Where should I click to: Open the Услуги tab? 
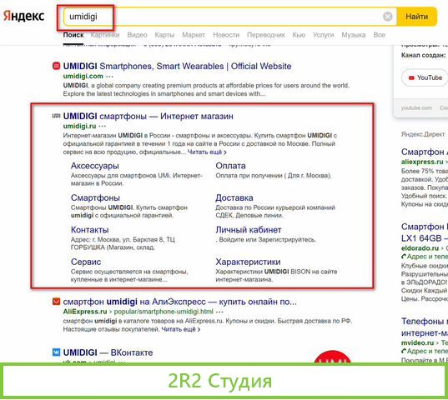(323, 35)
